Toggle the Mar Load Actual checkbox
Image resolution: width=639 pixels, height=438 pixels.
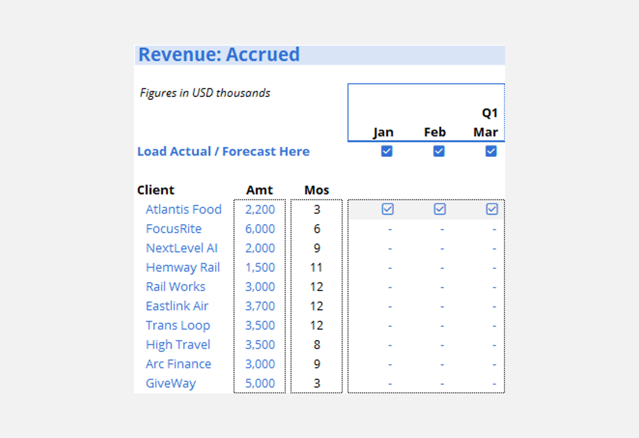(491, 151)
